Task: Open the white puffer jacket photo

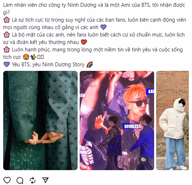Action: click(x=173, y=120)
